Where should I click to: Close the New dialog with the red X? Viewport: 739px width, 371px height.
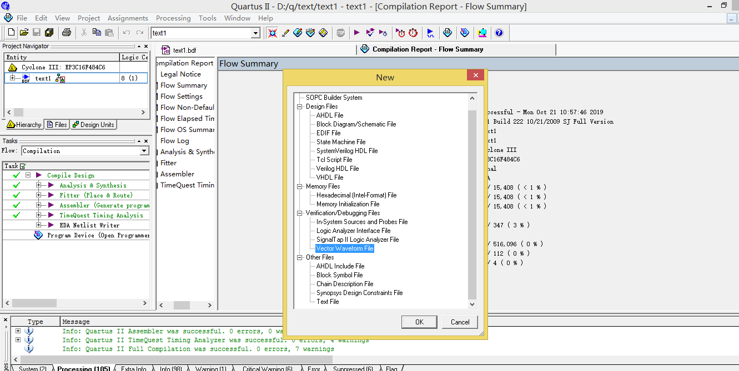coord(475,76)
